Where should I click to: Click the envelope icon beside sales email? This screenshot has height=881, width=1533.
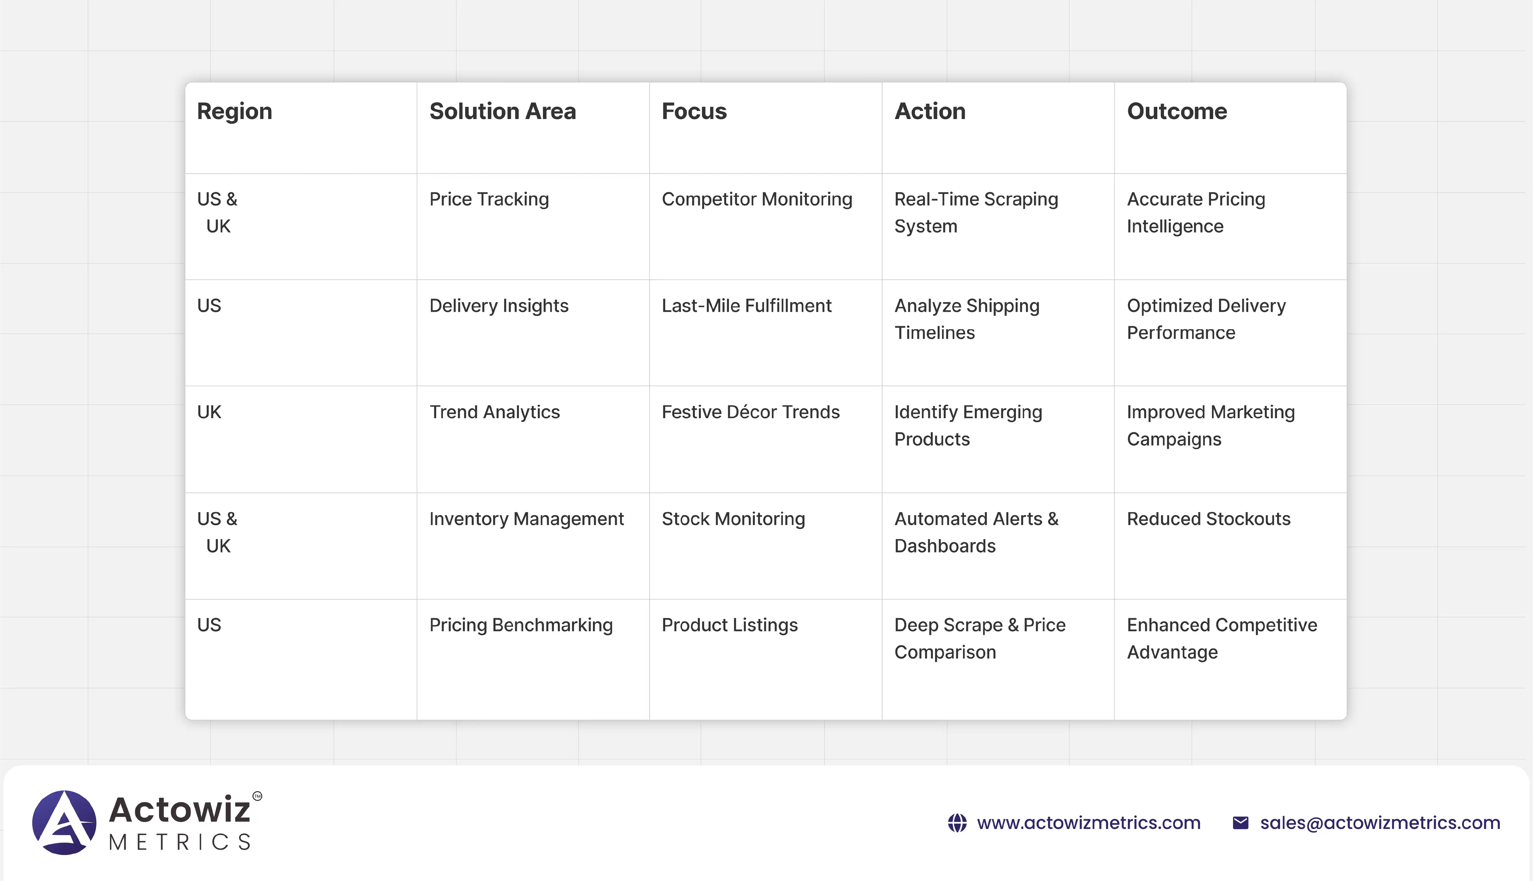[x=1240, y=823]
